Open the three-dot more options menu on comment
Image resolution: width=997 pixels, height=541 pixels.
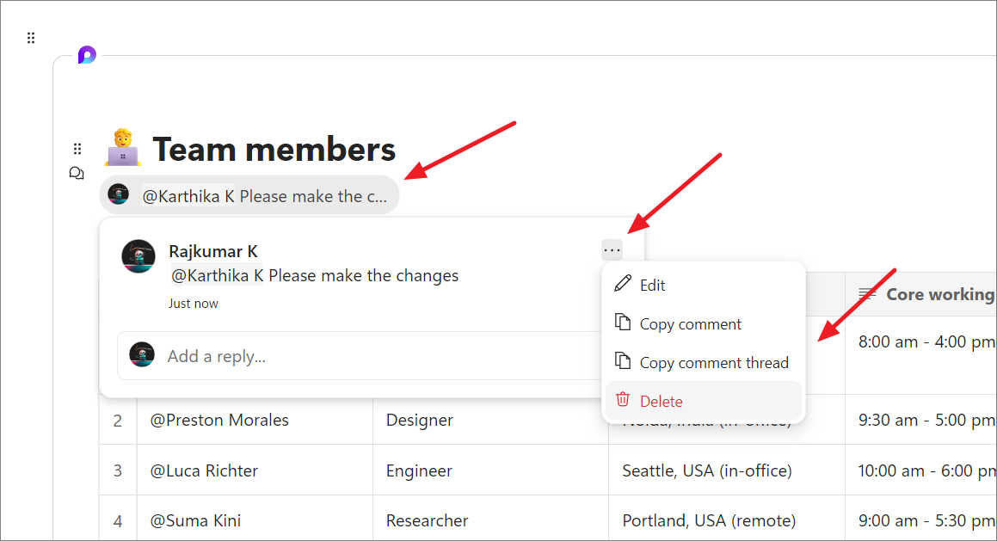(612, 250)
